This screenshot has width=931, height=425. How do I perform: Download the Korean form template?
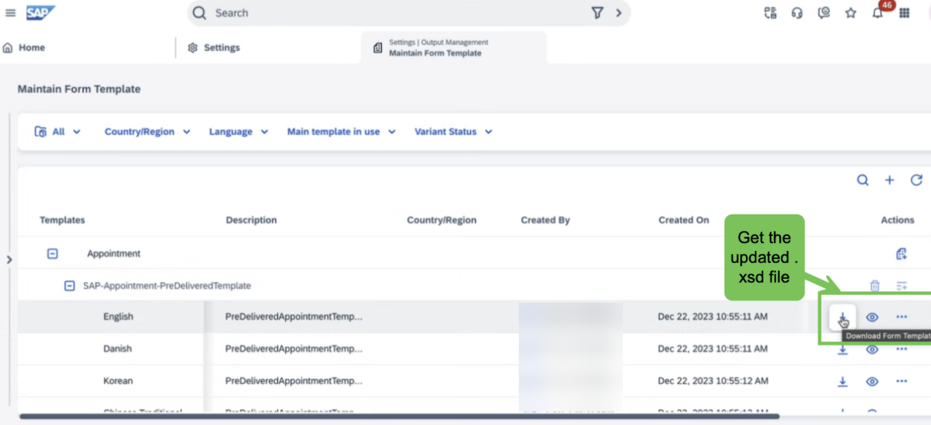[x=843, y=381]
